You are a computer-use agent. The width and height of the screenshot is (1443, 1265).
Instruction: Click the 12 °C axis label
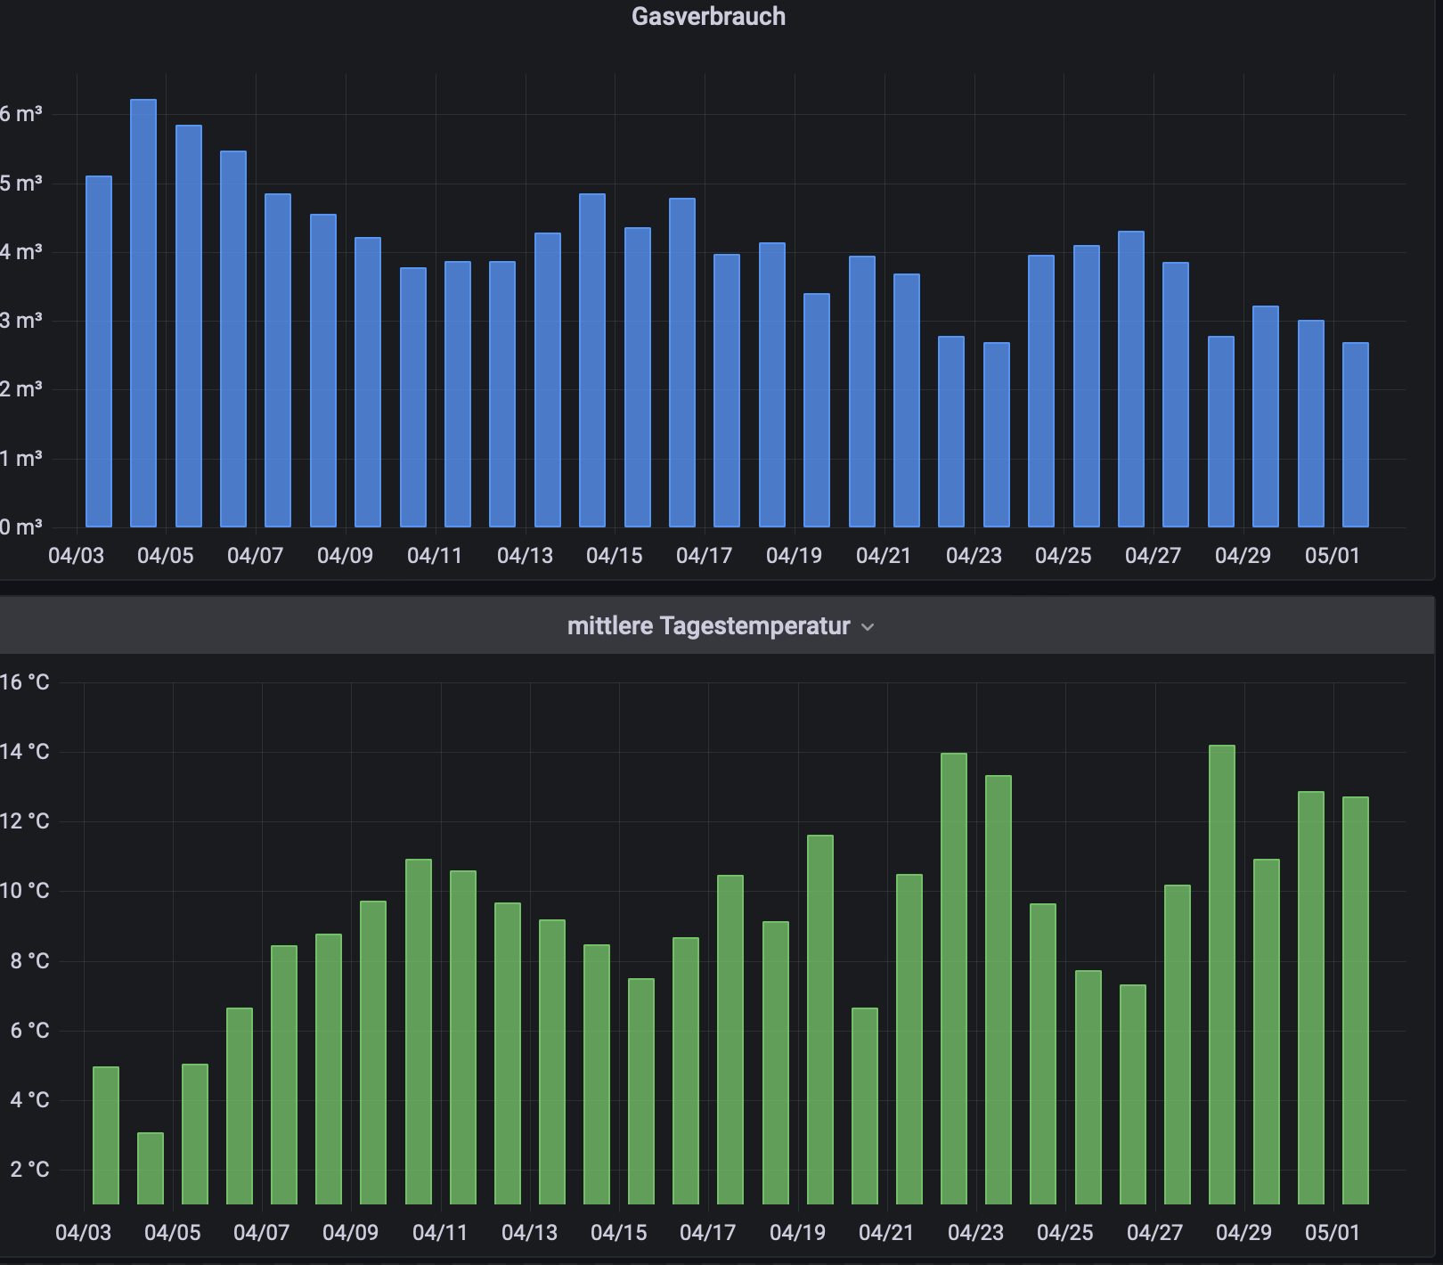pos(25,821)
